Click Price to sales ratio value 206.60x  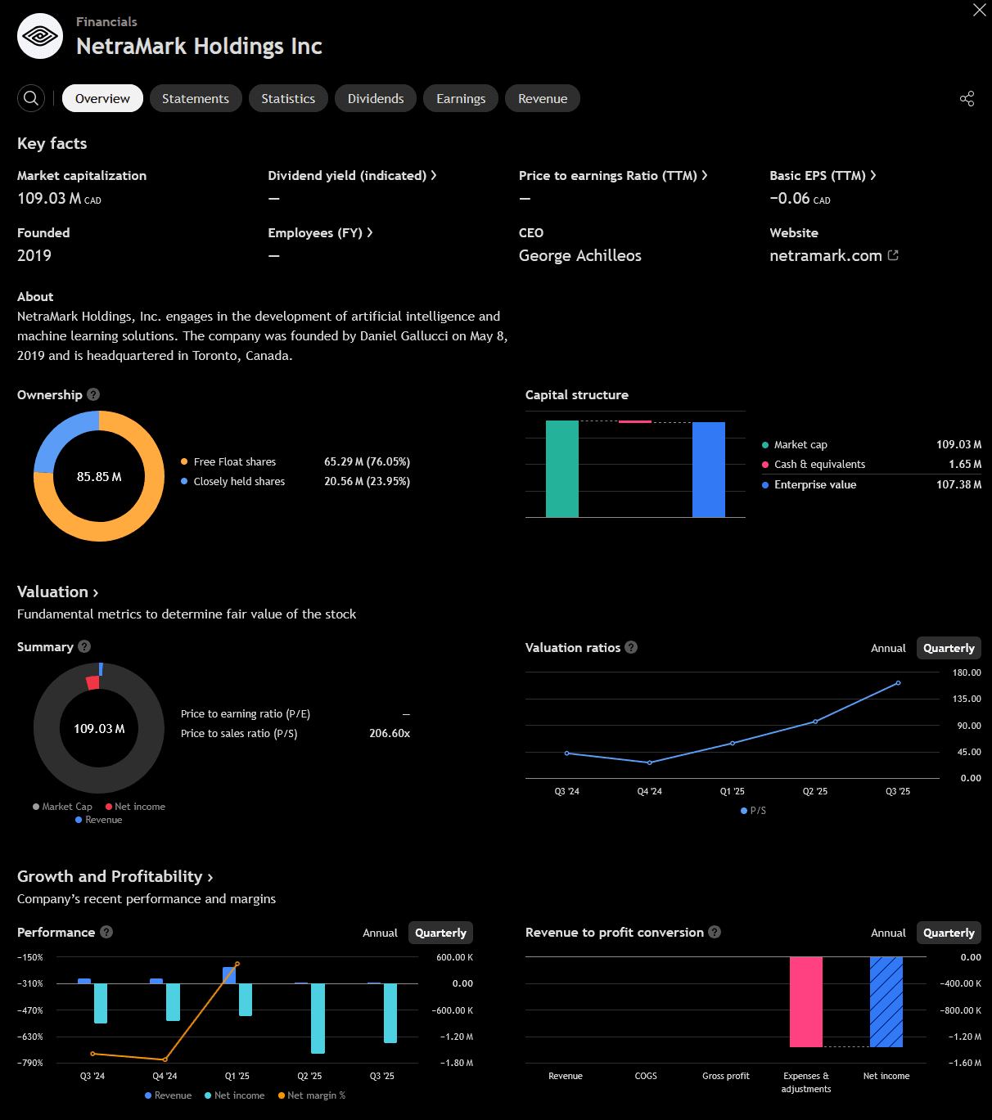[390, 733]
